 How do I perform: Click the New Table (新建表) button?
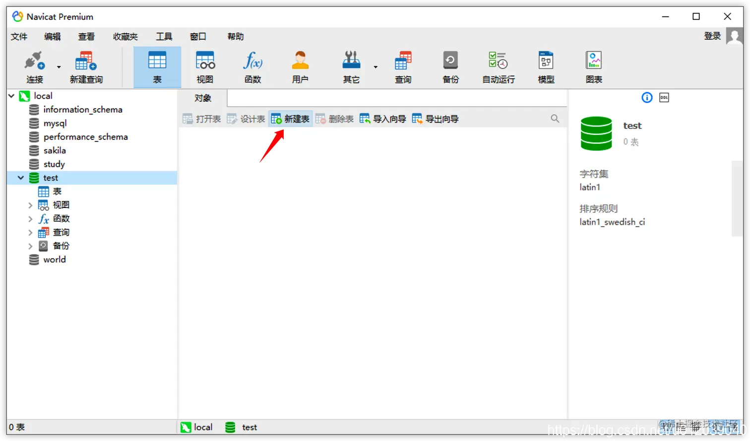[290, 119]
